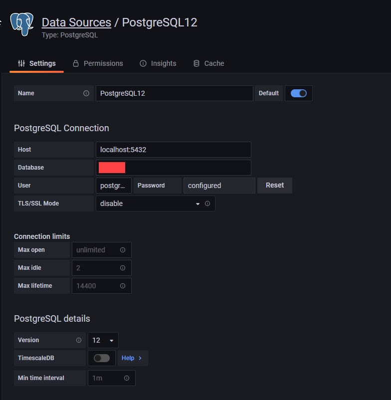Click the Max idle info tooltip icon
The image size is (391, 400).
(x=123, y=268)
